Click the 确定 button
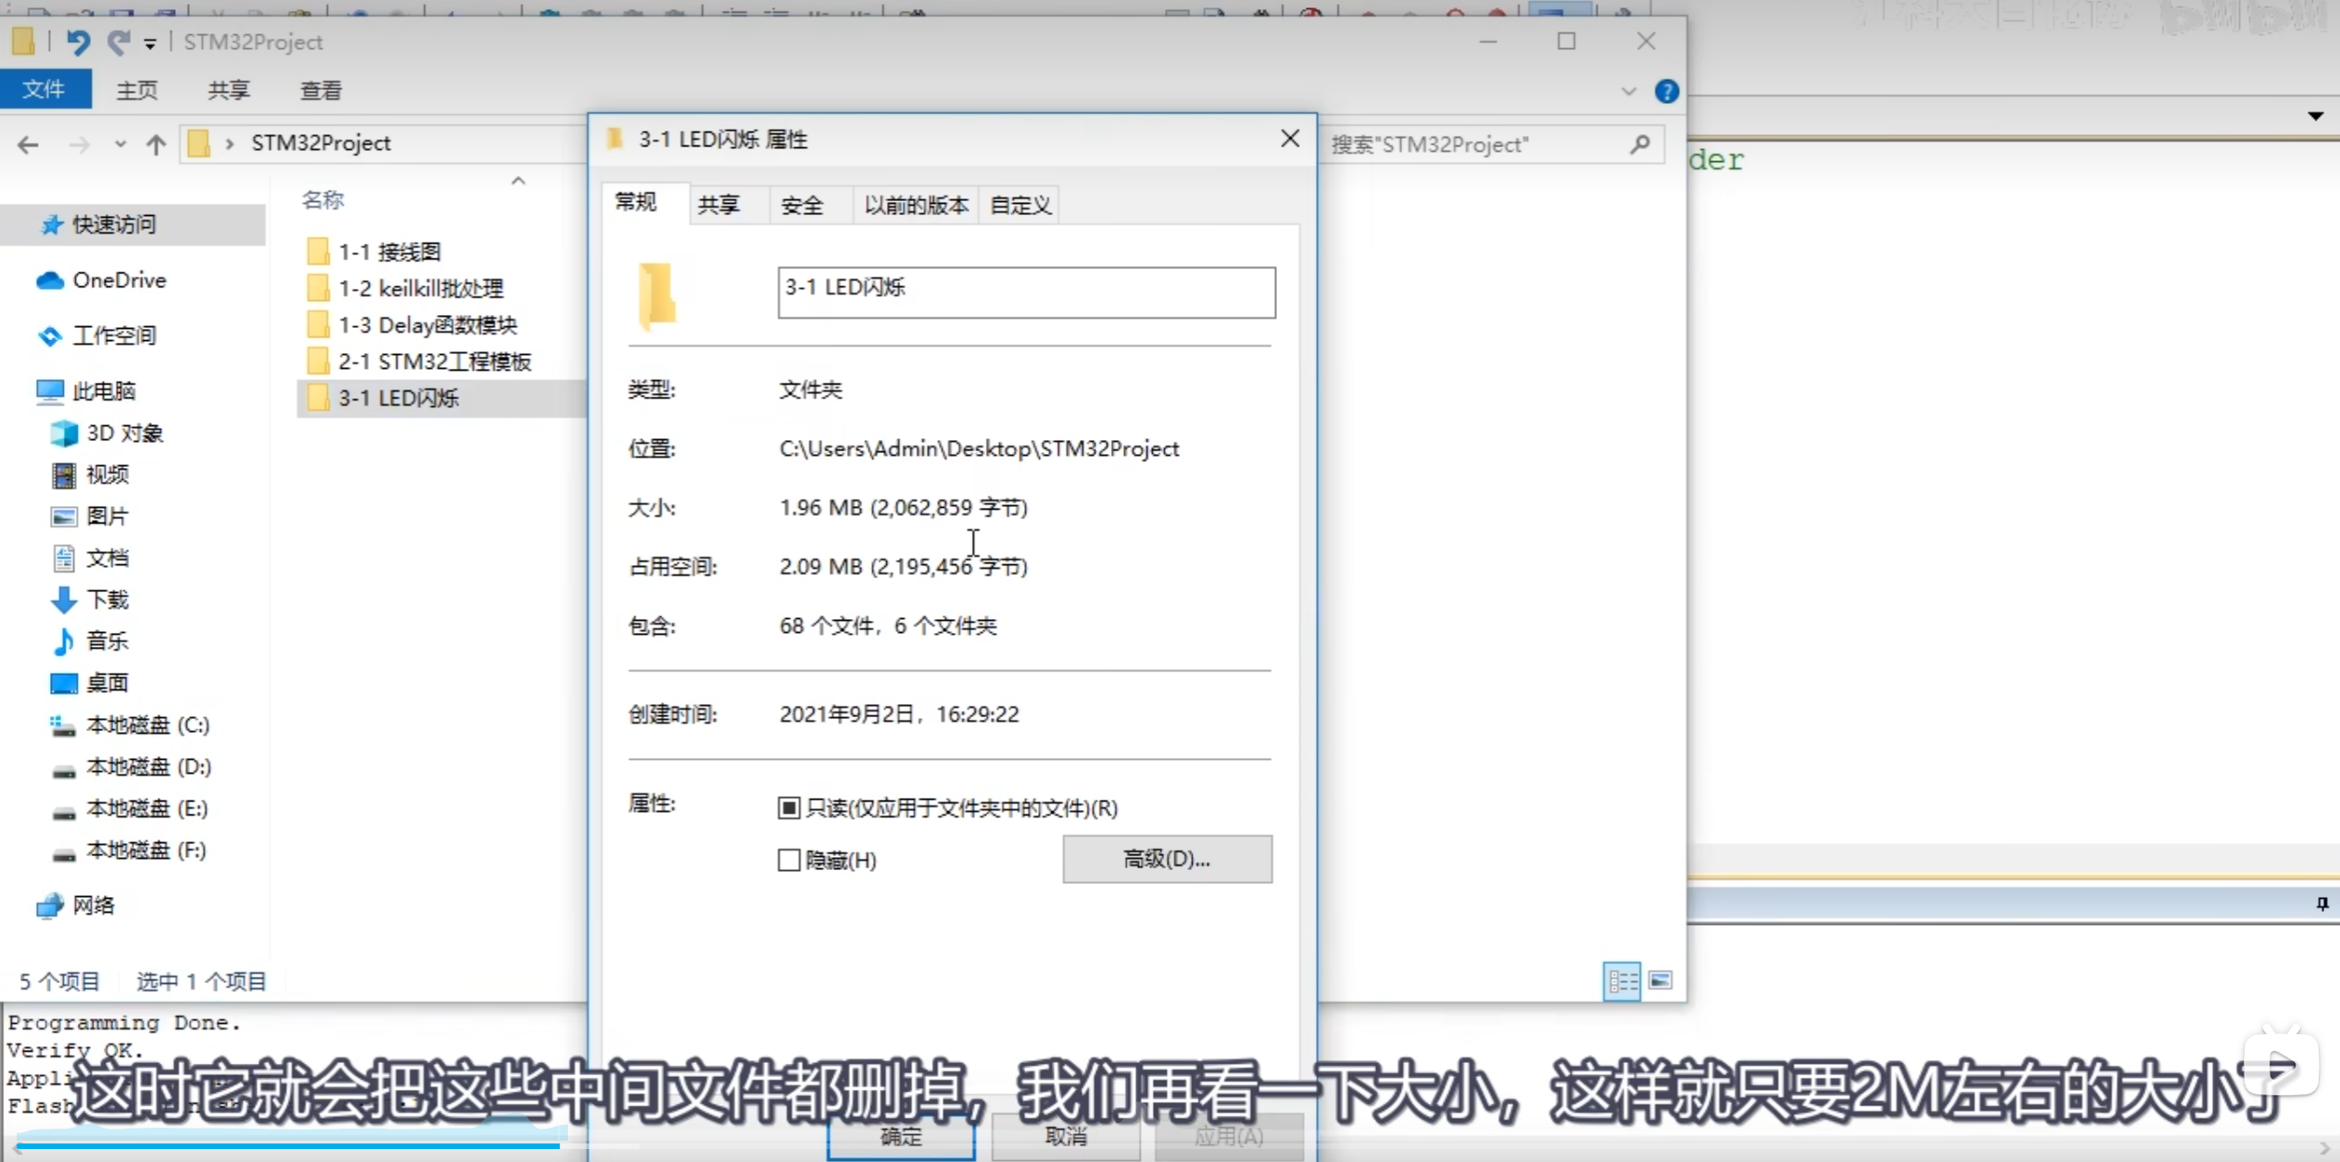Viewport: 2340px width, 1162px height. click(x=900, y=1137)
